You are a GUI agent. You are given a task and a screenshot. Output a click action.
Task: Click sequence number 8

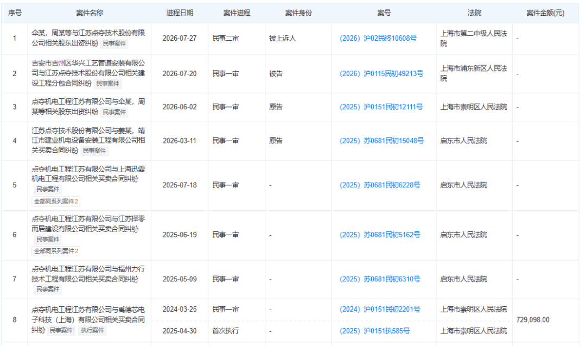pos(15,320)
